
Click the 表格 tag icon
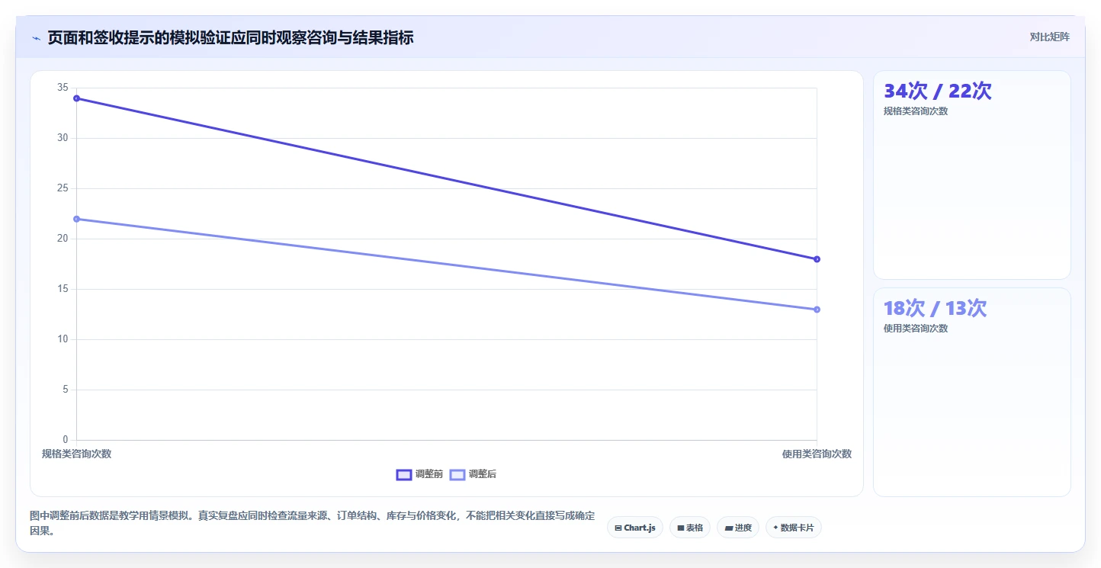pyautogui.click(x=680, y=528)
